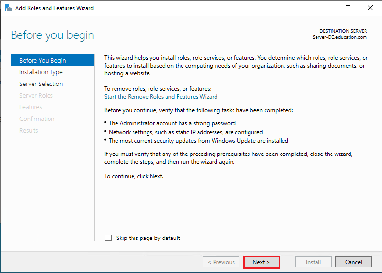
Task: Maximize the wizard window
Action: click(348, 8)
